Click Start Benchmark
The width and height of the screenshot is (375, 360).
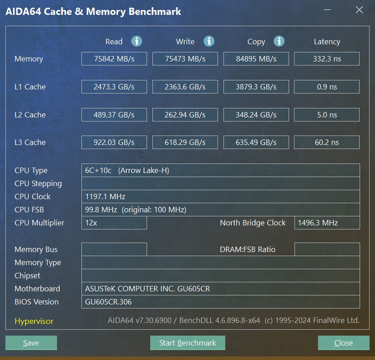point(187,343)
